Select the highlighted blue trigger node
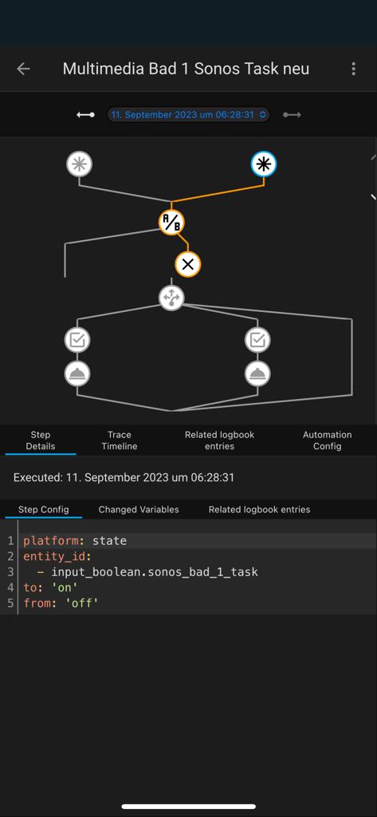The width and height of the screenshot is (377, 817). click(x=264, y=164)
